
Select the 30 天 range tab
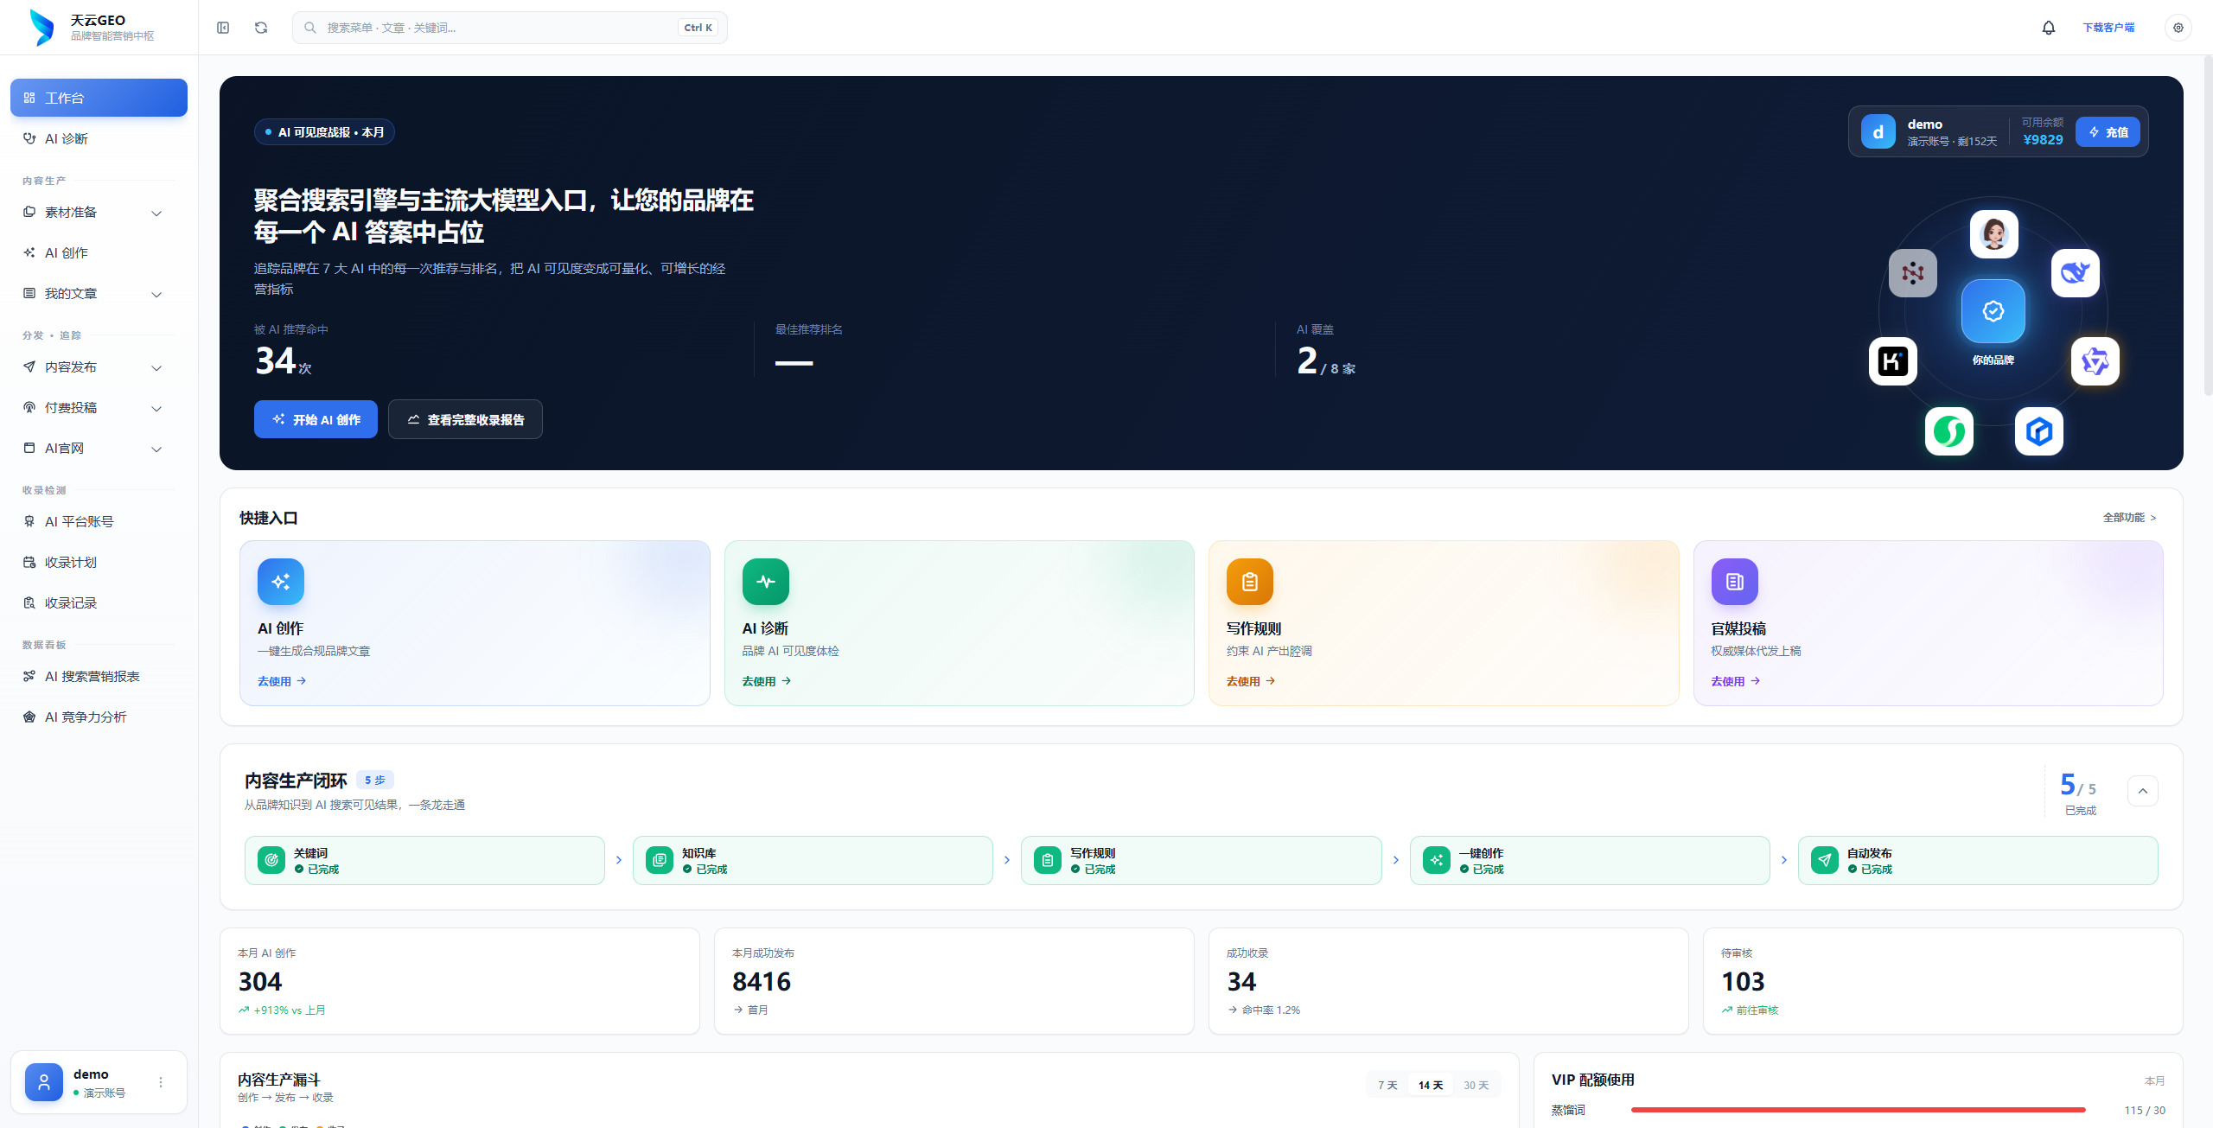coord(1476,1085)
